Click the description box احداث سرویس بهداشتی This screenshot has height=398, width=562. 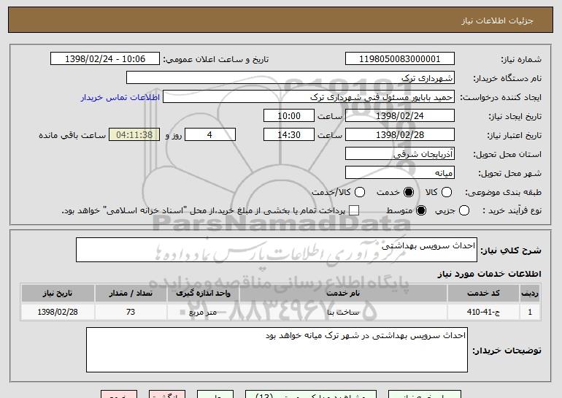[x=277, y=250]
